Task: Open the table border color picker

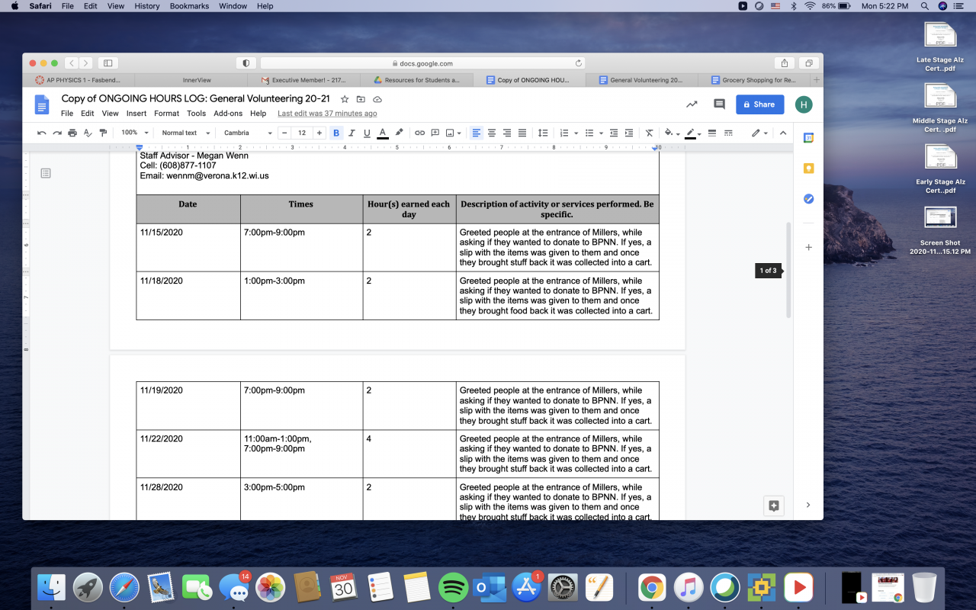Action: click(692, 133)
